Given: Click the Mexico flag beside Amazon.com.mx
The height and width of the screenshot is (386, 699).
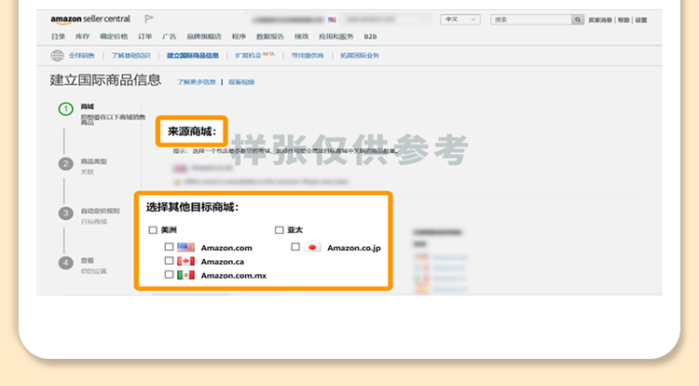Looking at the screenshot, I should [185, 276].
